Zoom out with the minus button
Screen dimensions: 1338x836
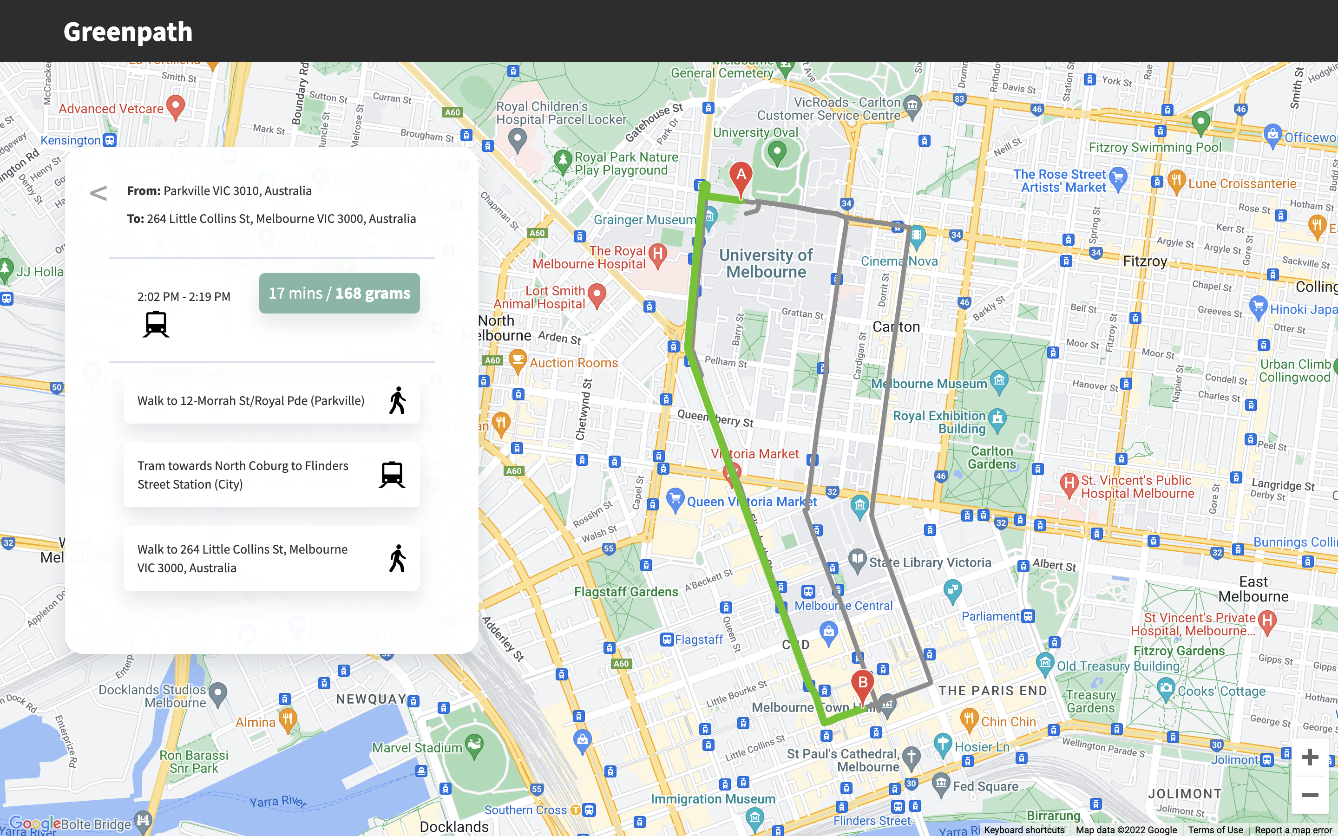1309,795
